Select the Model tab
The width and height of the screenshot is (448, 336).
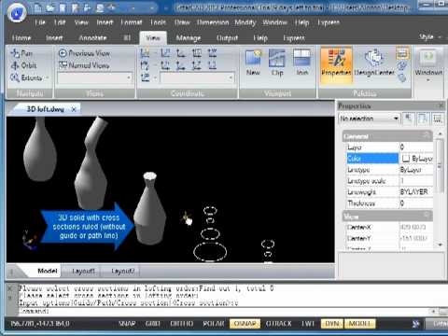tap(48, 271)
